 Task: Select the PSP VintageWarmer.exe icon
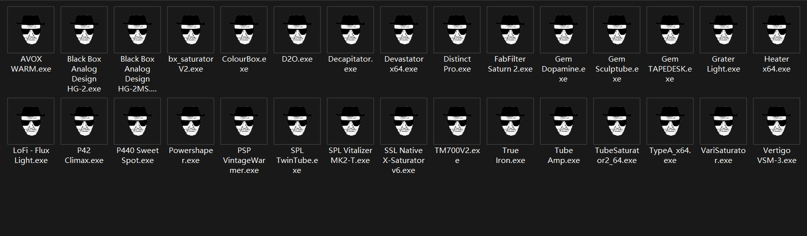coord(244,121)
